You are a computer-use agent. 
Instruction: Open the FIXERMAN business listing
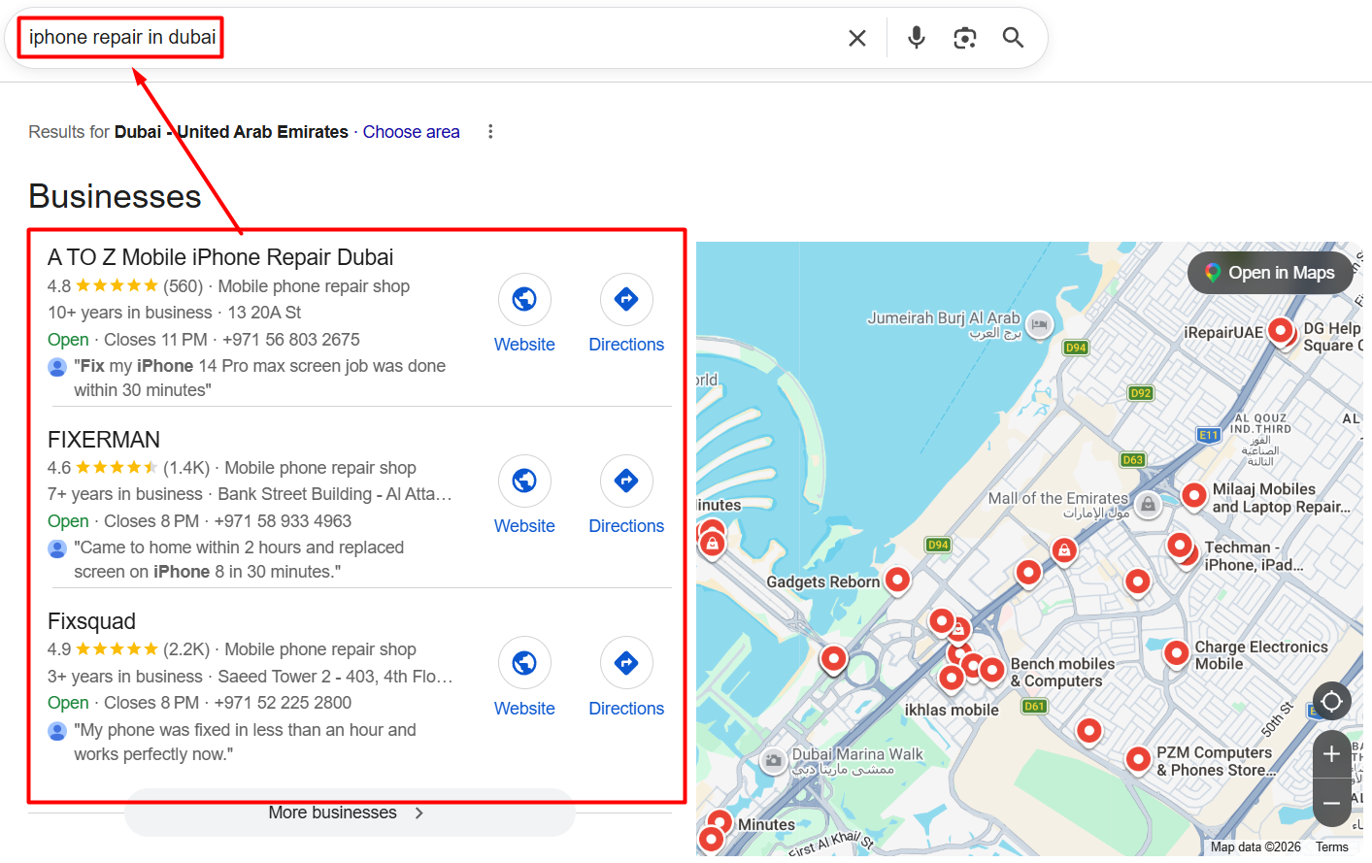pos(104,440)
